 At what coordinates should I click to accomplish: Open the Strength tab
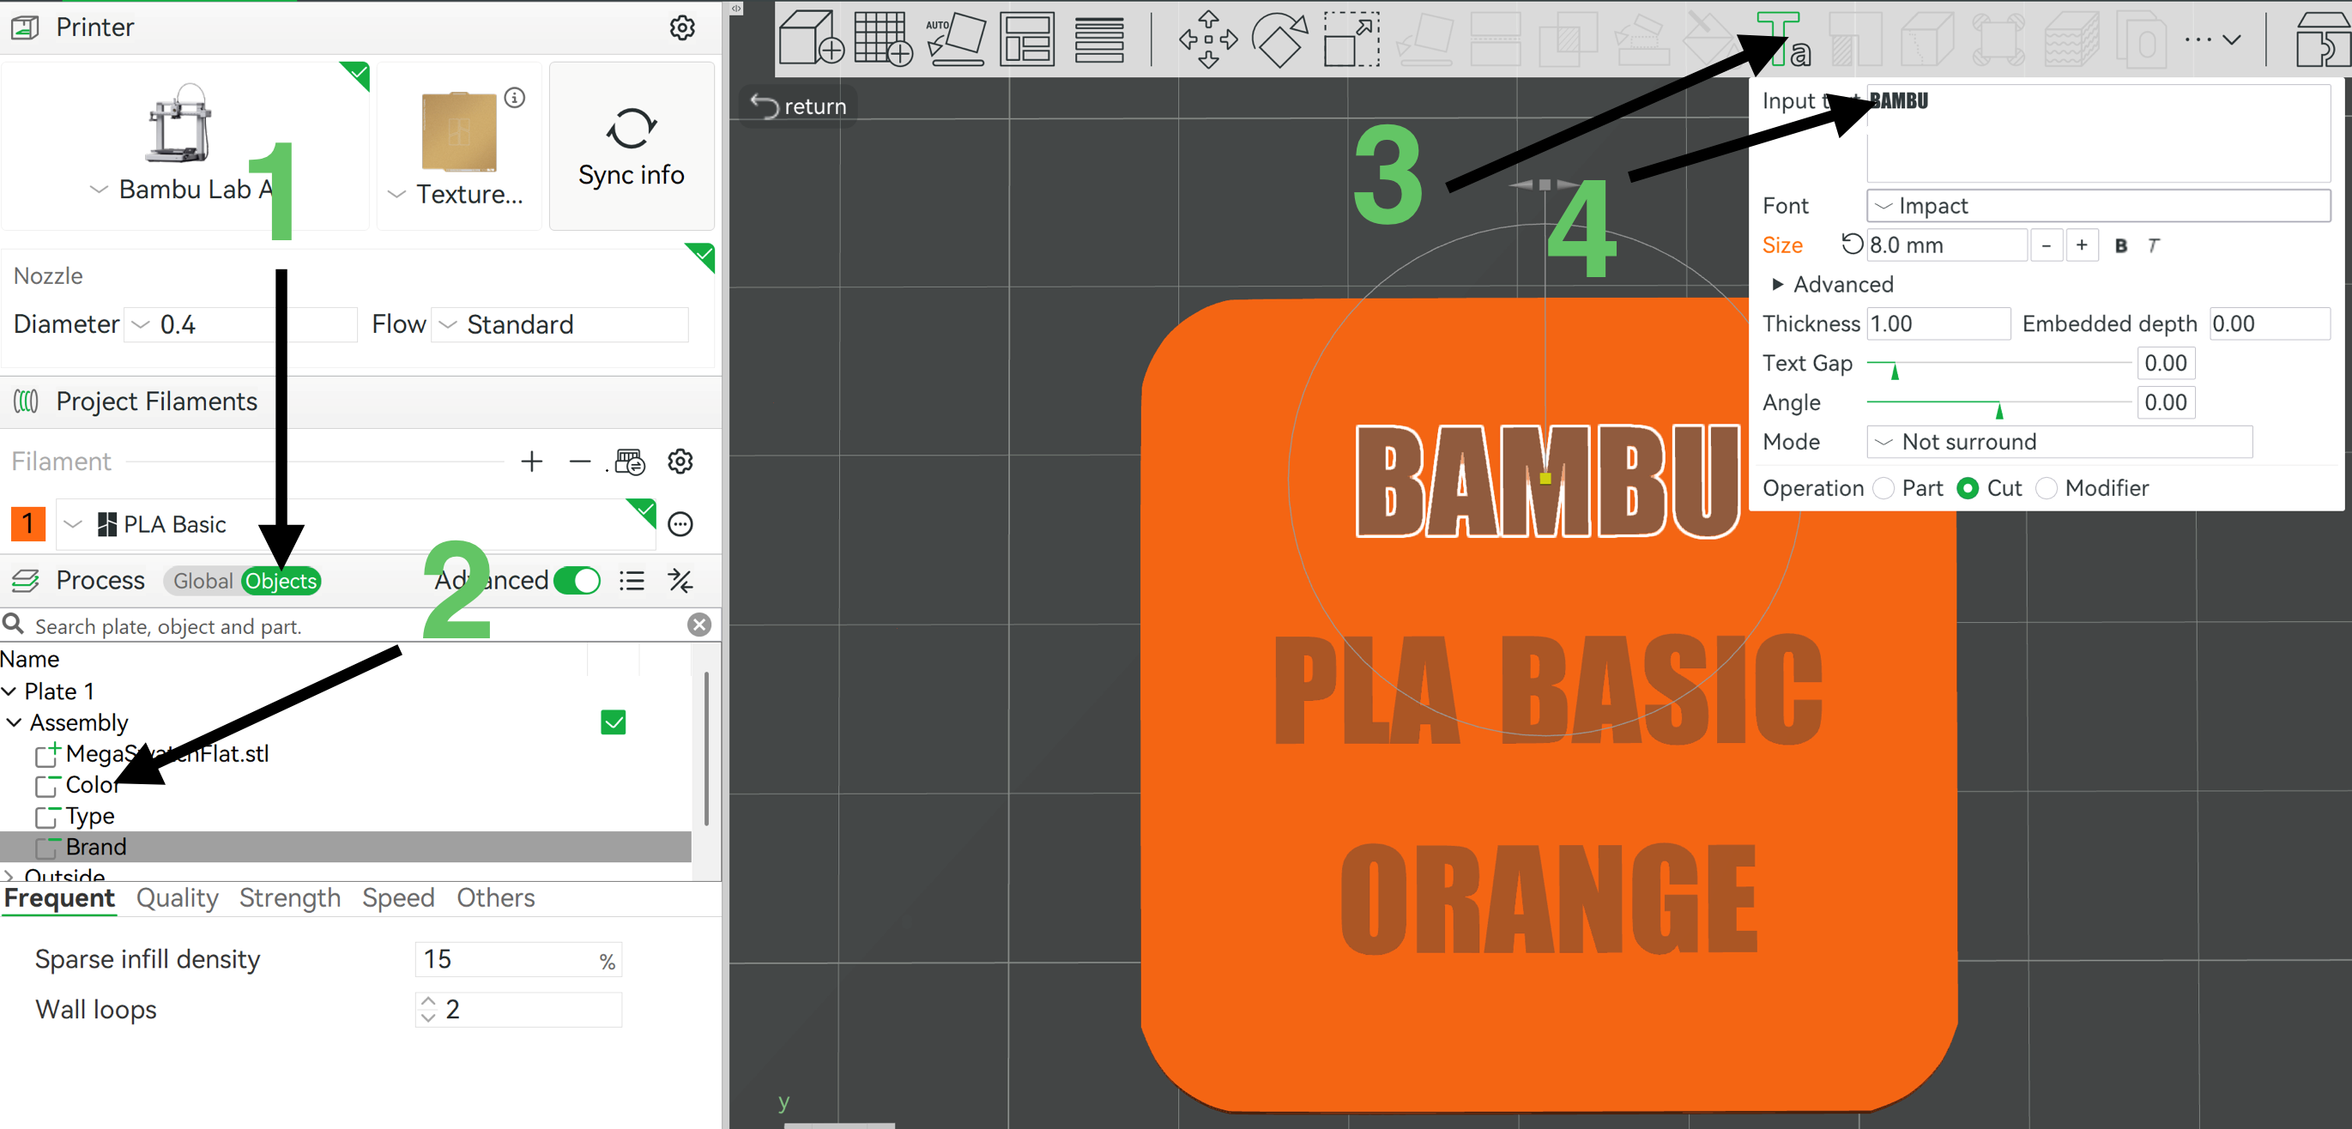[290, 898]
